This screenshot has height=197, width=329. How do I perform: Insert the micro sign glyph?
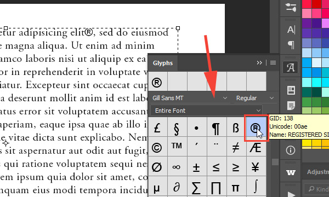click(x=157, y=186)
